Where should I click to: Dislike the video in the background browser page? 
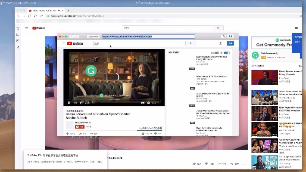206,164
